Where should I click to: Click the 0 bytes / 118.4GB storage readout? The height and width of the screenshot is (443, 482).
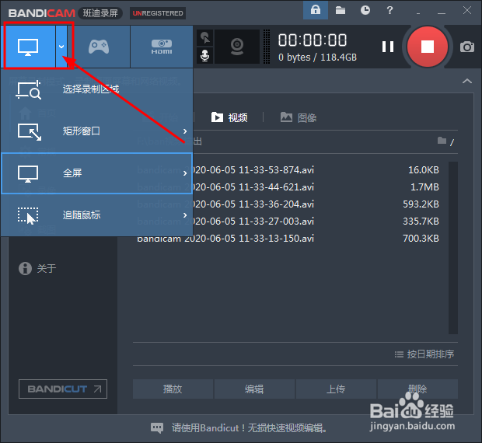coord(317,58)
